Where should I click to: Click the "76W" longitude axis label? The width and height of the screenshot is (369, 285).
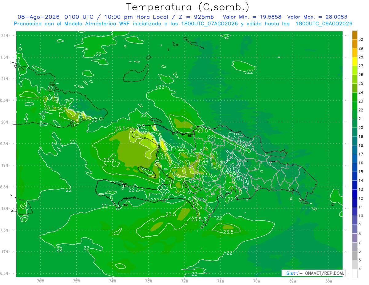click(40, 281)
